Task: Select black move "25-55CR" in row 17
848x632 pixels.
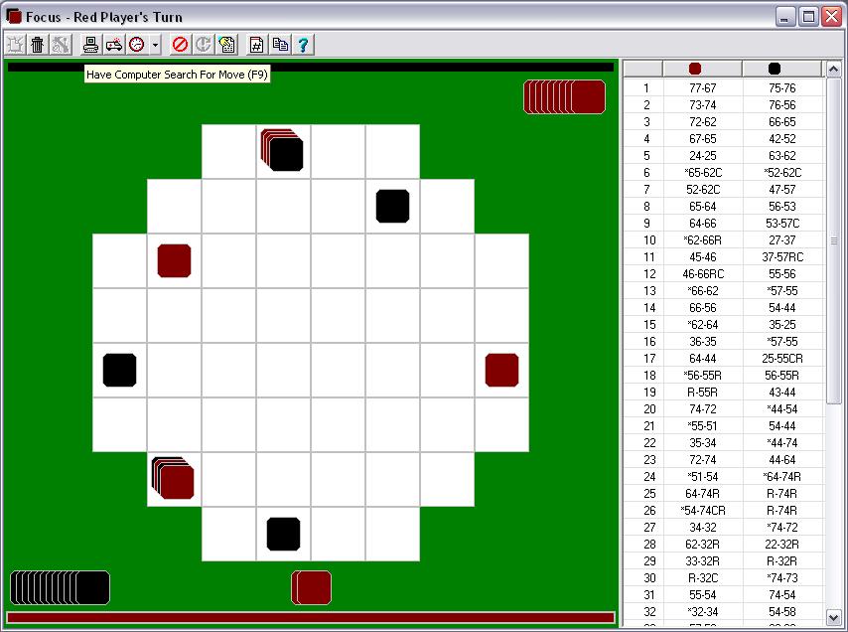Action: (782, 358)
